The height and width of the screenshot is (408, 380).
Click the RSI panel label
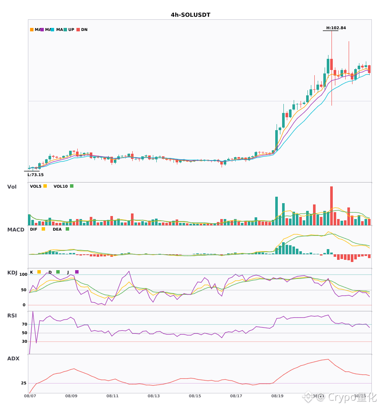(12, 316)
